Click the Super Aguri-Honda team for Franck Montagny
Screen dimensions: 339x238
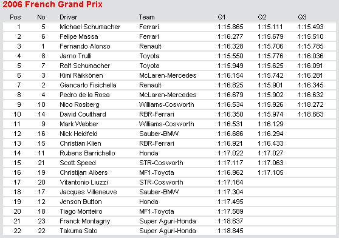[168, 221]
